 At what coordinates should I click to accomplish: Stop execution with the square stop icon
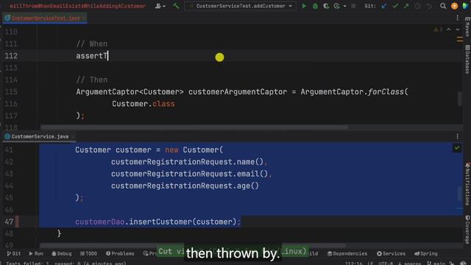coord(353,6)
